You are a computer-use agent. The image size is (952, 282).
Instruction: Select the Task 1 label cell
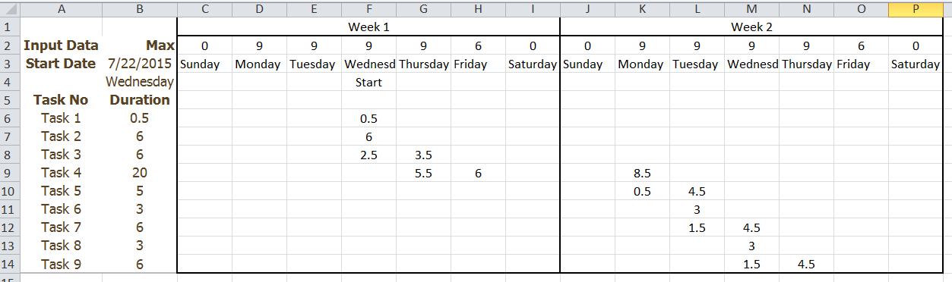(61, 118)
